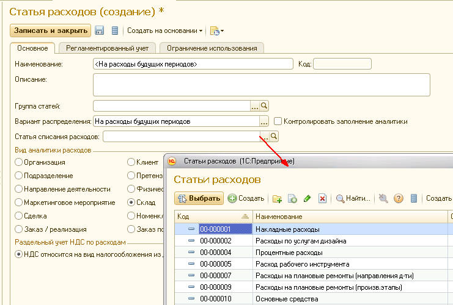Click Записать и закрыть button
This screenshot has height=305, width=453.
[x=51, y=30]
